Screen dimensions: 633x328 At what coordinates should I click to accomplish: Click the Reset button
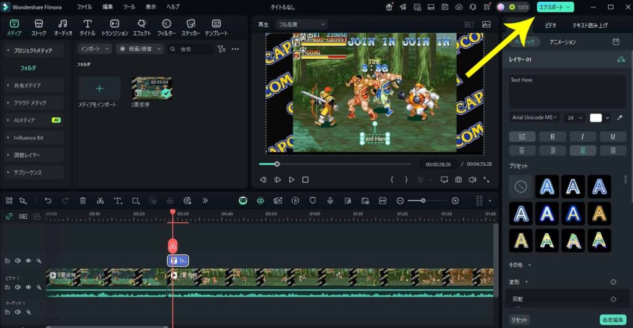(519, 319)
